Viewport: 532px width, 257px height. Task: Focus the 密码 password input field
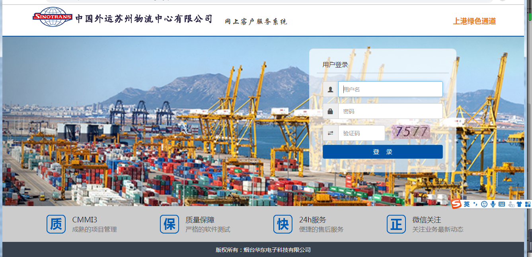[390, 111]
